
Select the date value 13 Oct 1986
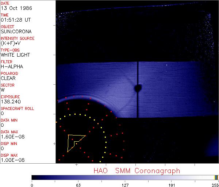coord(16,8)
